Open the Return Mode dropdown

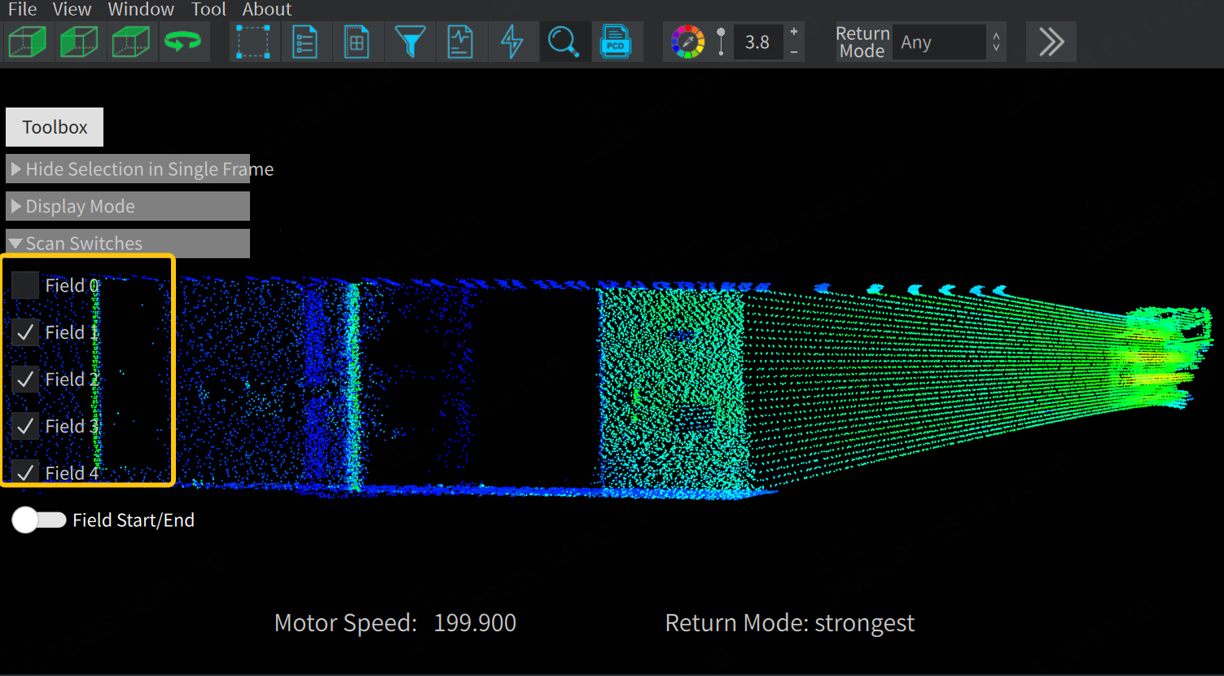click(x=950, y=42)
